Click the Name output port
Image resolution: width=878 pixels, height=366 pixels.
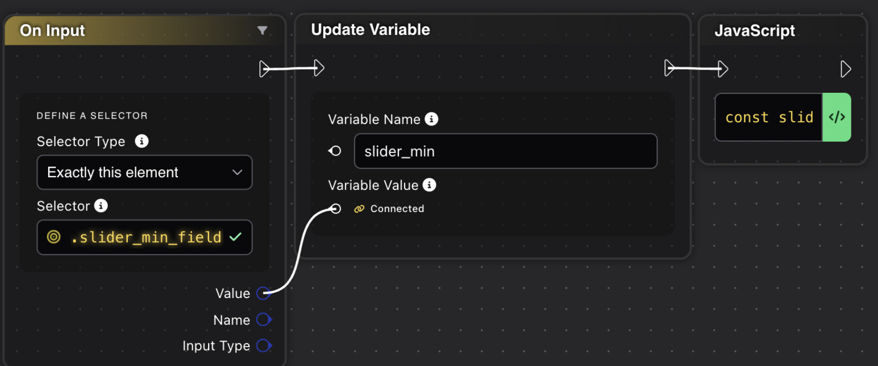(264, 320)
